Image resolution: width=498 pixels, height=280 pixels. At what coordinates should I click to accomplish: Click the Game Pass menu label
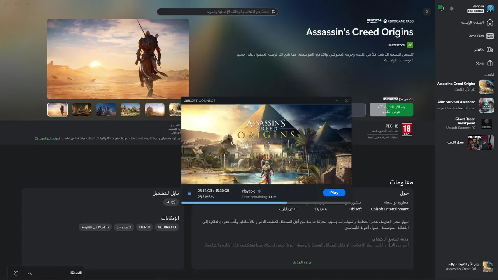click(x=475, y=36)
